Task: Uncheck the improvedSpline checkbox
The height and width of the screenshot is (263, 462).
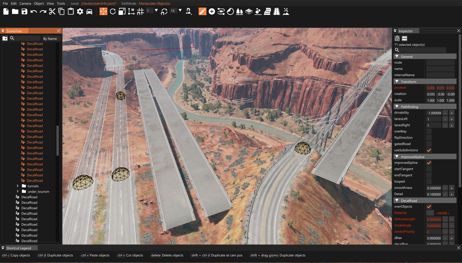Action: 429,163
